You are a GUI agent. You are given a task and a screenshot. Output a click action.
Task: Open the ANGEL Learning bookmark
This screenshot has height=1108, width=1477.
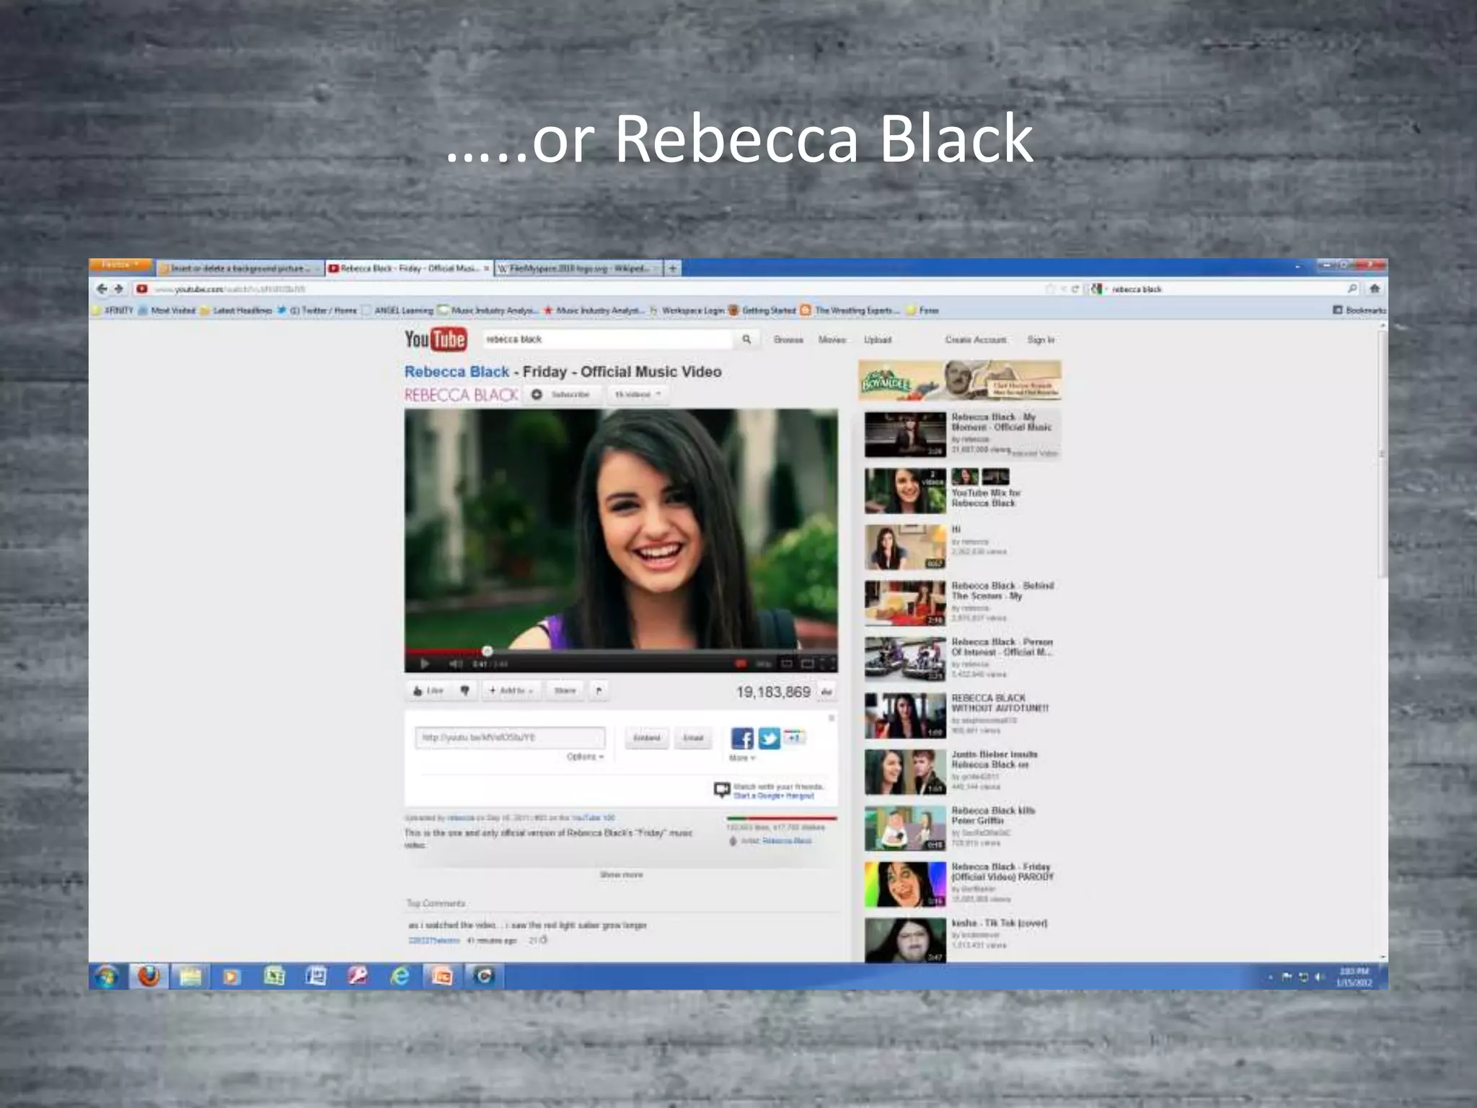(x=397, y=311)
